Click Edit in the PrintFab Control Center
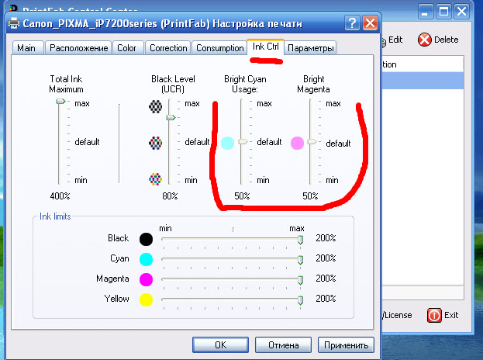This screenshot has width=483, height=360. coord(395,40)
